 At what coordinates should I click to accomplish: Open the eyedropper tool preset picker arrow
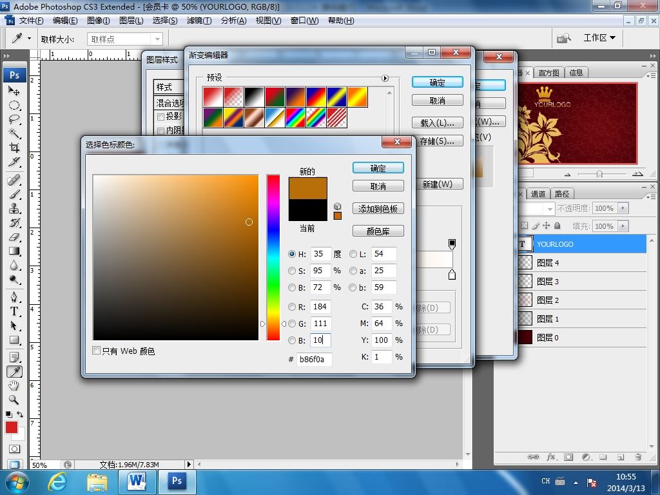pos(29,38)
